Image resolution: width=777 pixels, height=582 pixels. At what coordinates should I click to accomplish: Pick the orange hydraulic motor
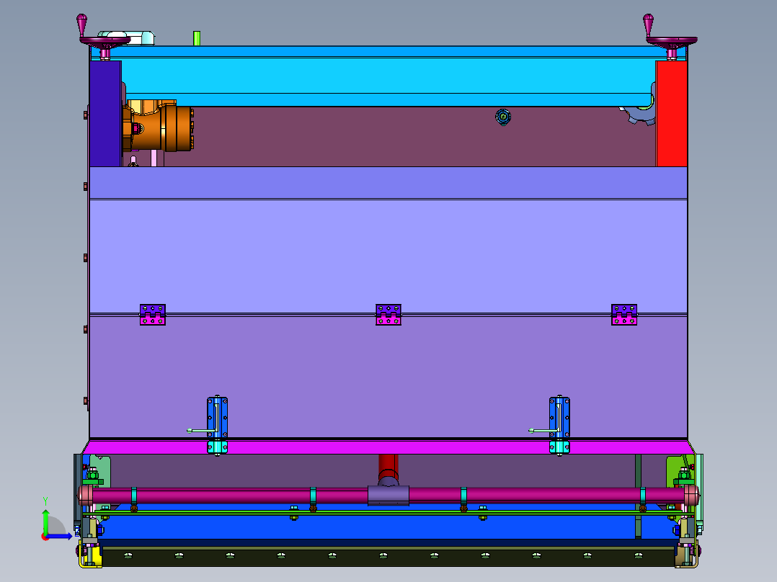coord(159,126)
